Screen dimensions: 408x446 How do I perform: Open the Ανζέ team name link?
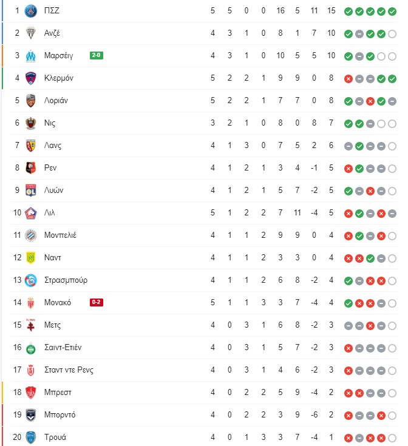click(52, 33)
